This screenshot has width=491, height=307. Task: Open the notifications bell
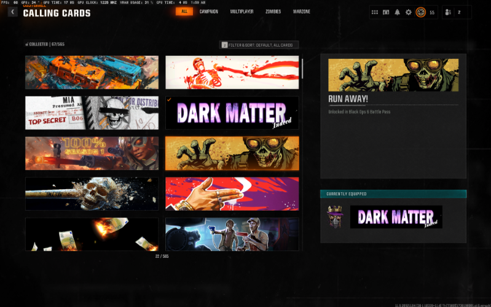(397, 12)
